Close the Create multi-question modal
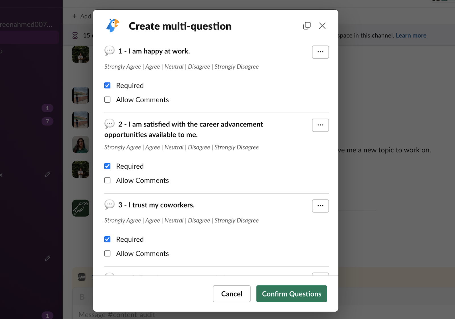 tap(322, 26)
